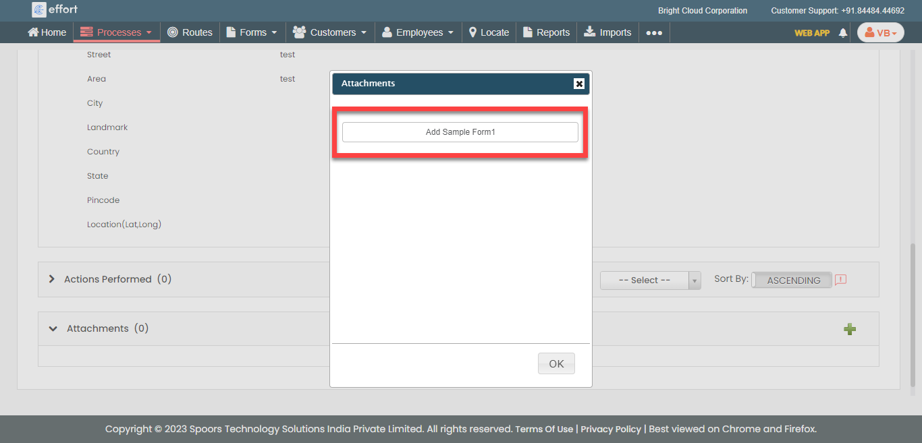
Task: Click the Add Sample Form1 button
Action: coord(460,132)
